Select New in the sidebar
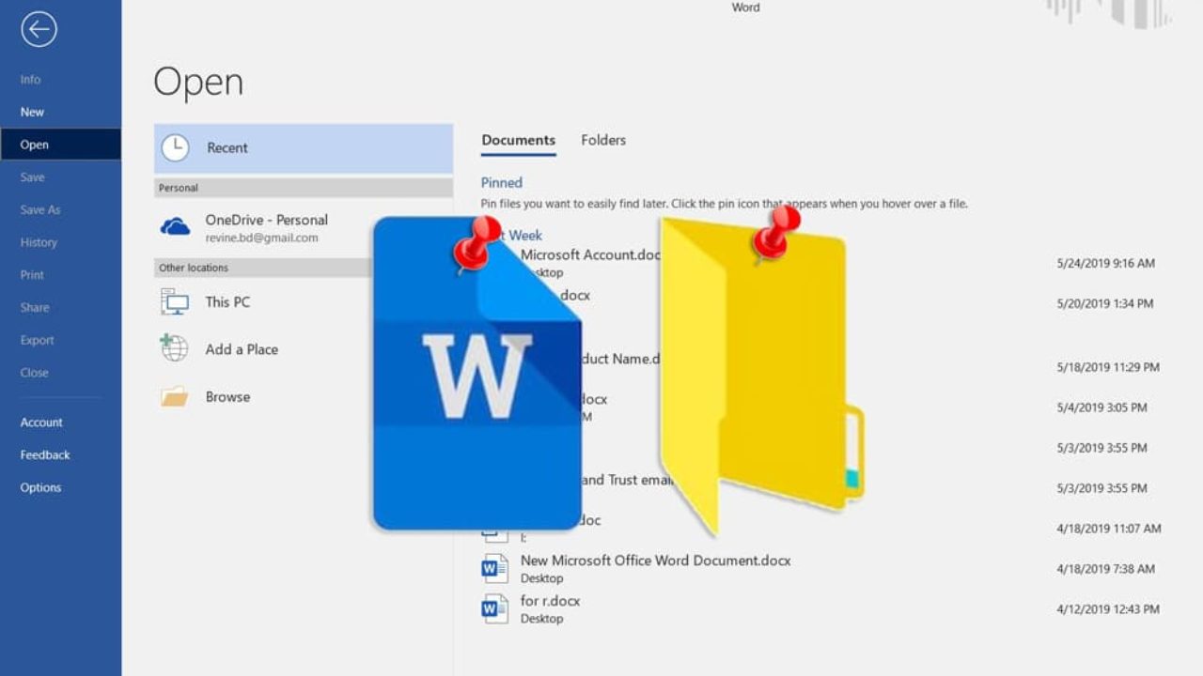Viewport: 1203px width, 676px height. coord(33,112)
